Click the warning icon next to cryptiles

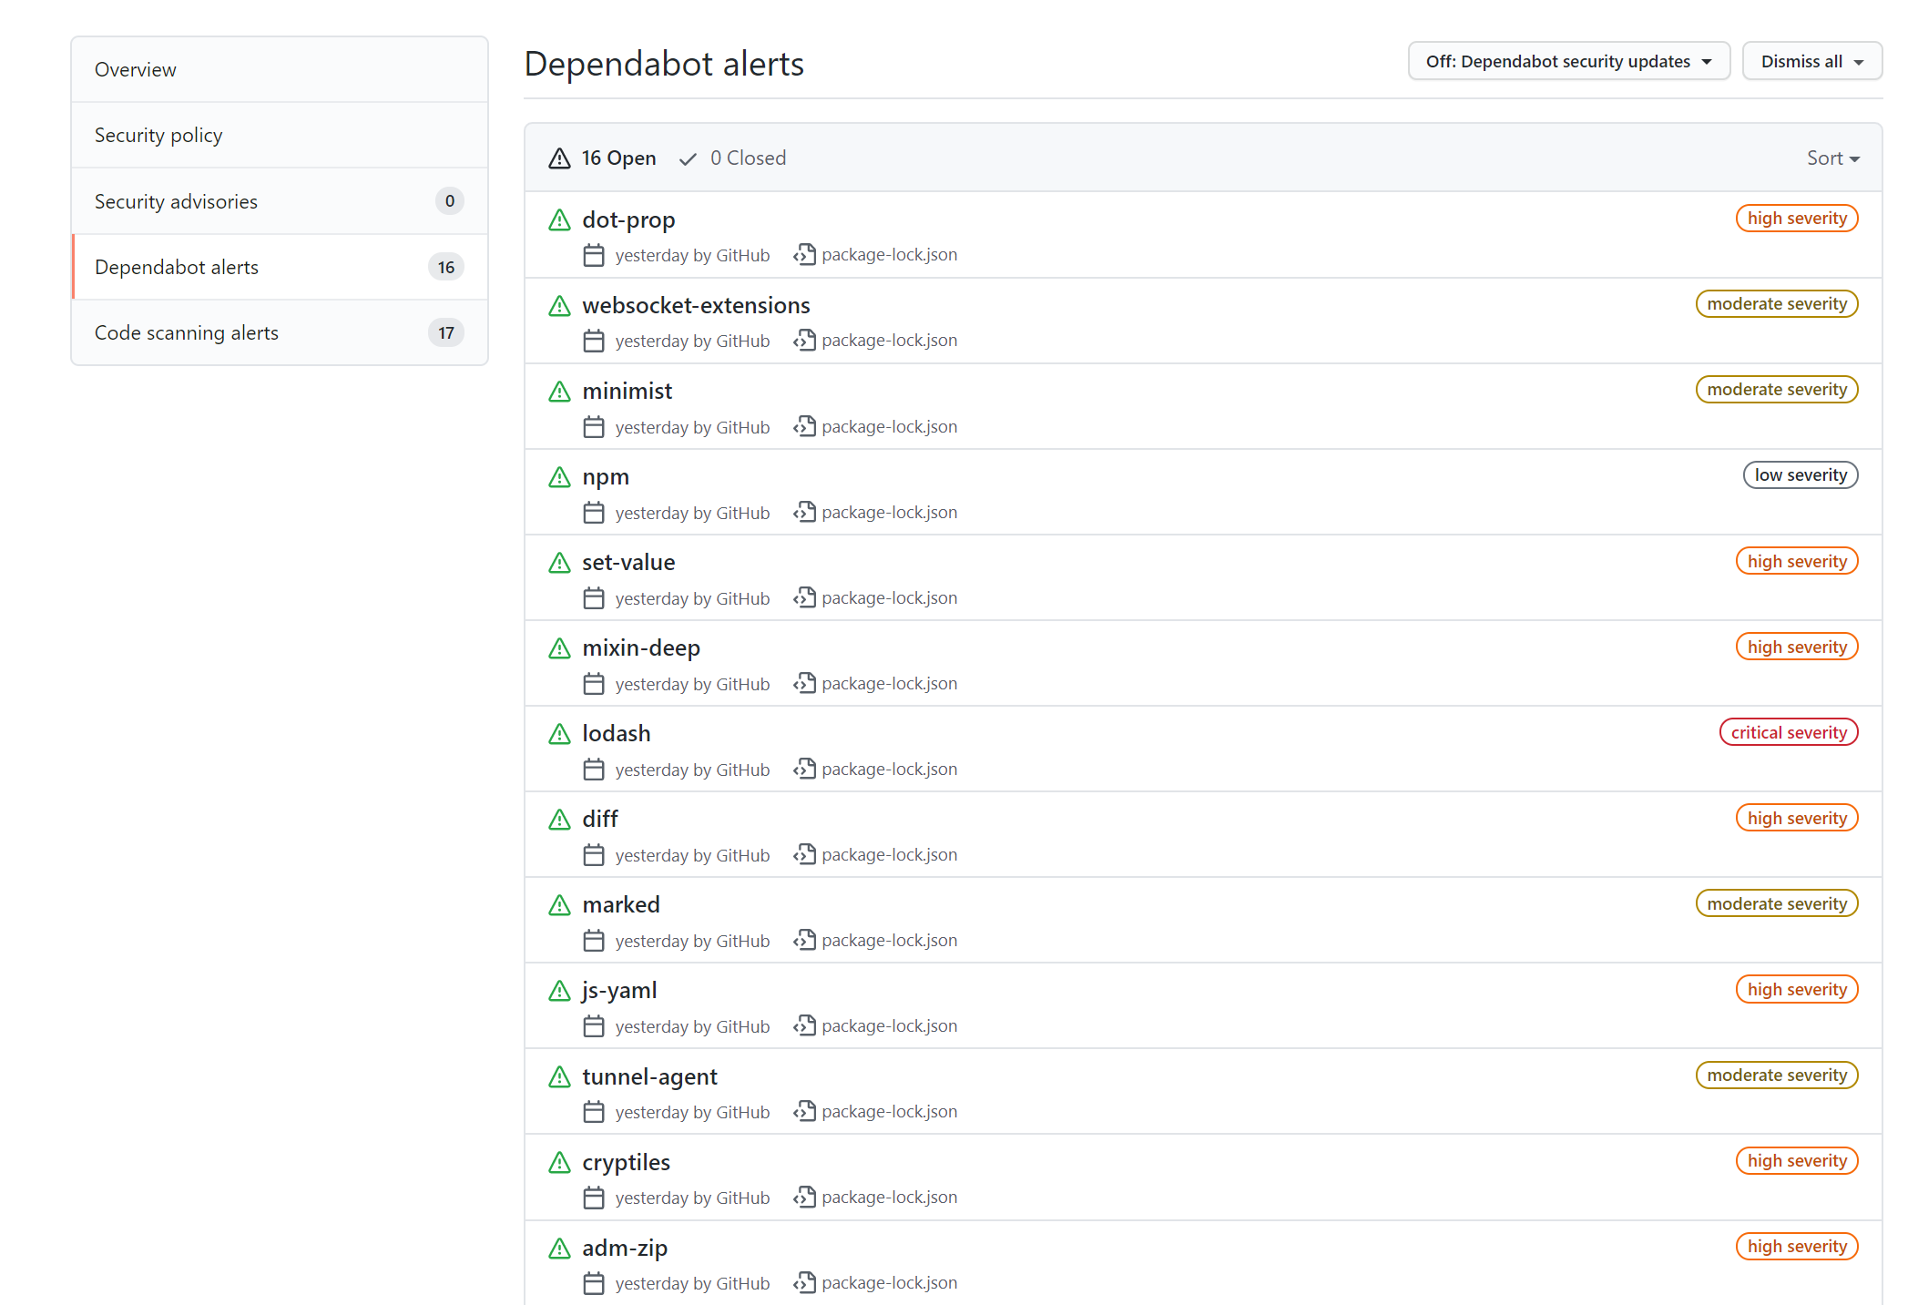559,1163
